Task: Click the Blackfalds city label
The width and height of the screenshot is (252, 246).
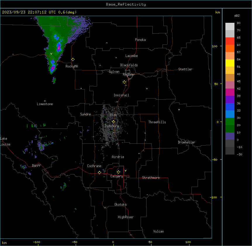Action: point(129,65)
